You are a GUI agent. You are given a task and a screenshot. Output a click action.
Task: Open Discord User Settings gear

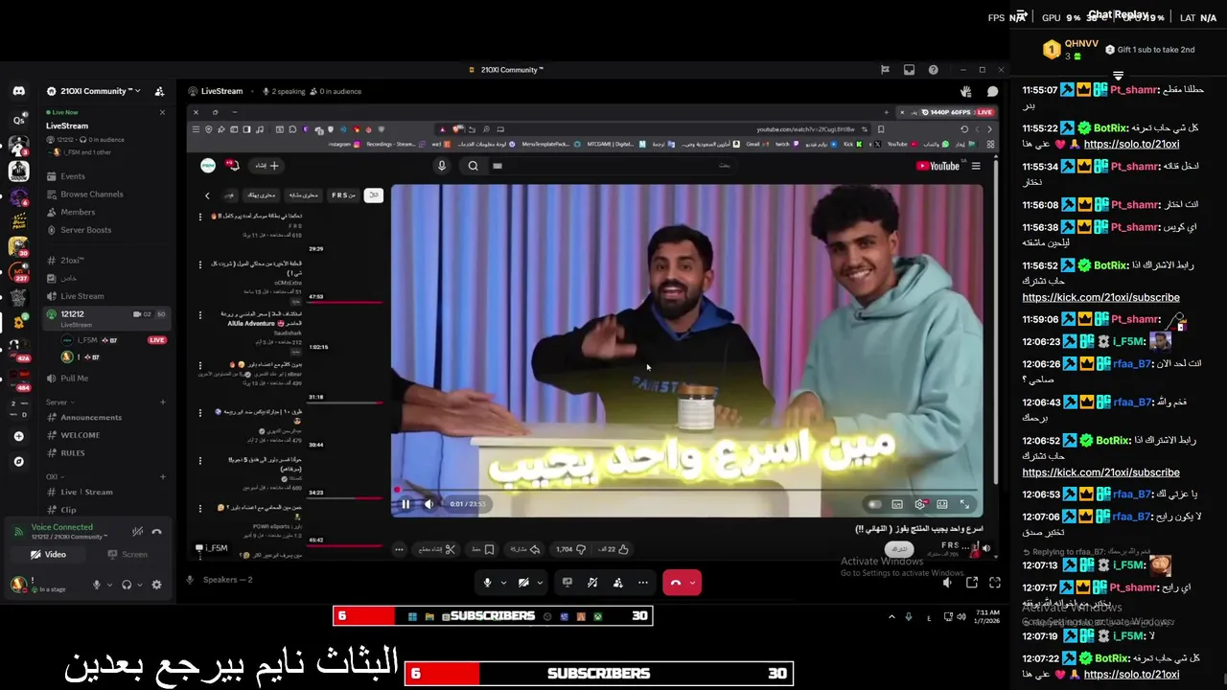pos(157,585)
